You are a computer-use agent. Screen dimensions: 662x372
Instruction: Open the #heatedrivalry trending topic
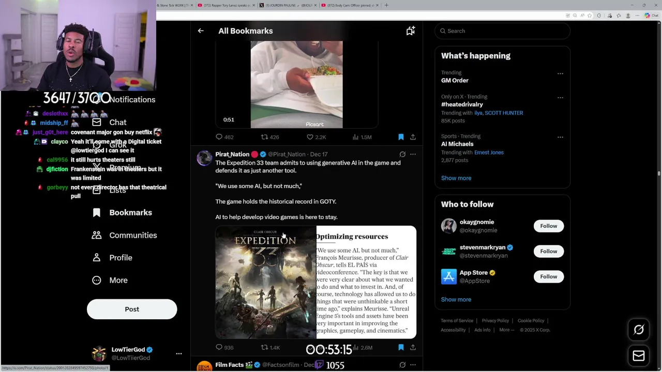tap(462, 104)
